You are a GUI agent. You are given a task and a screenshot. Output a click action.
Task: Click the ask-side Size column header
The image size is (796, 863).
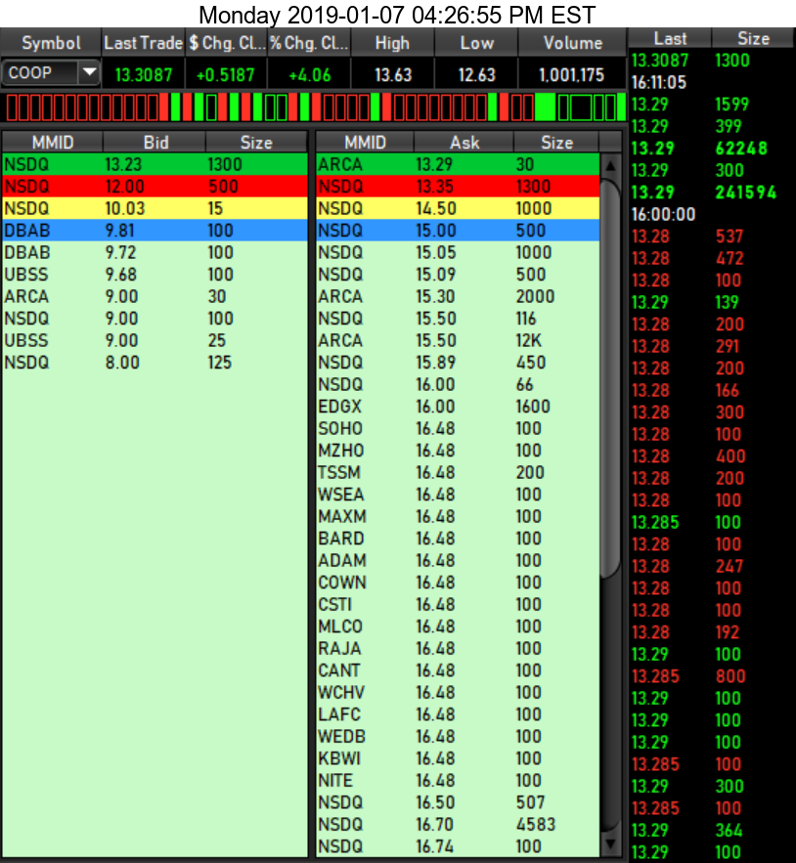(556, 143)
